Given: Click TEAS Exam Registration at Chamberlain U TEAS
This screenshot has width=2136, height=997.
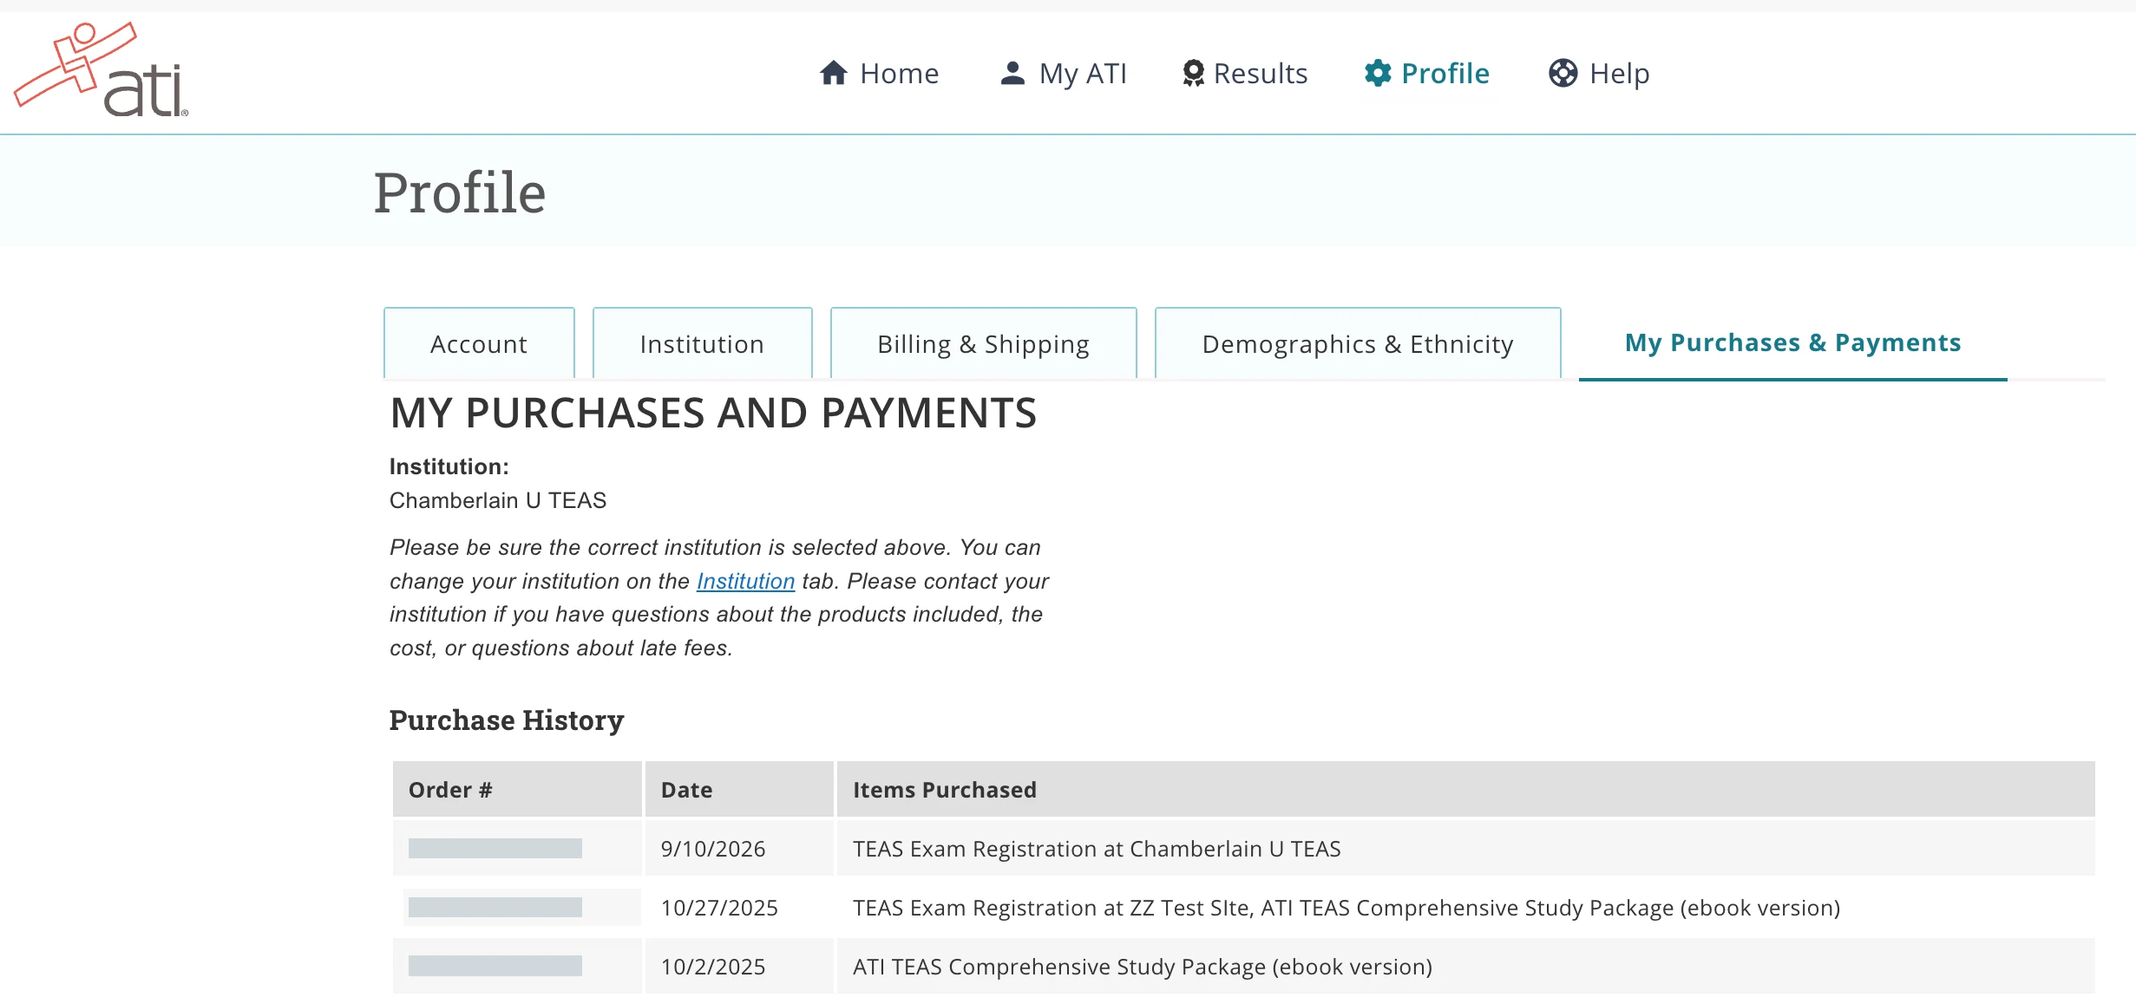Looking at the screenshot, I should [x=1097, y=848].
